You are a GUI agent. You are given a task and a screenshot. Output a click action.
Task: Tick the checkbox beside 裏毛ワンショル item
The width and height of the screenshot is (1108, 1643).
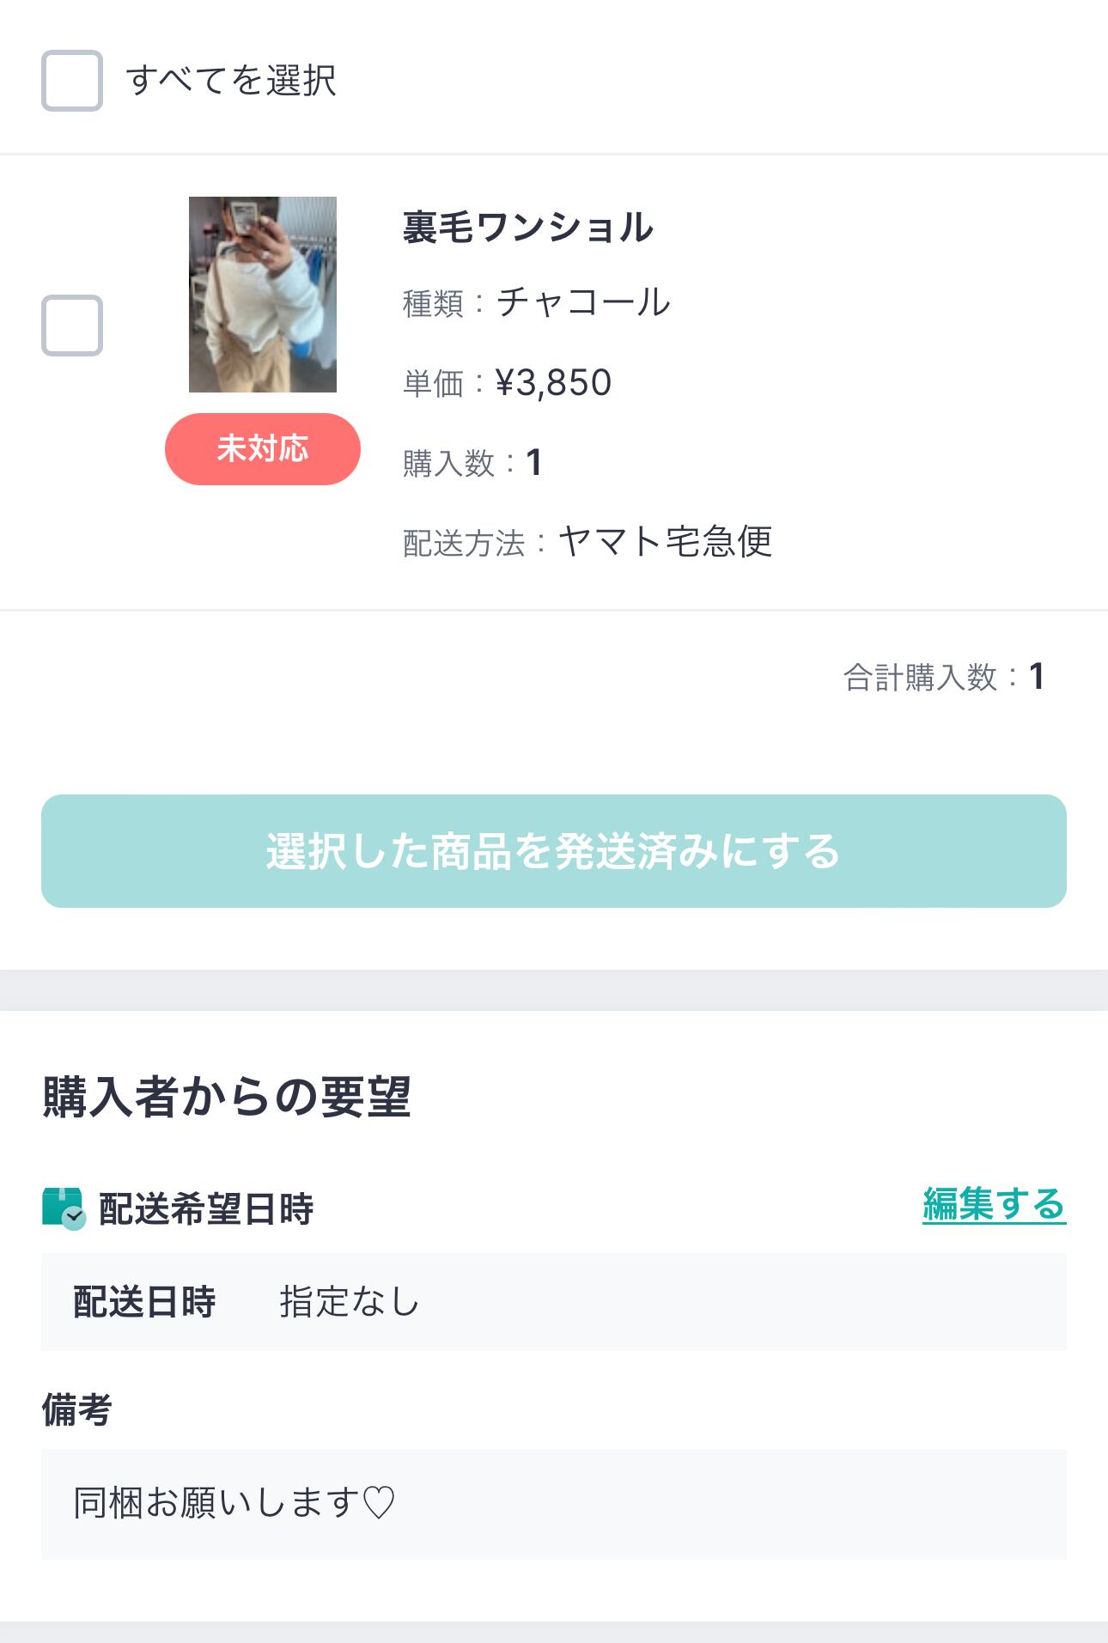click(72, 326)
